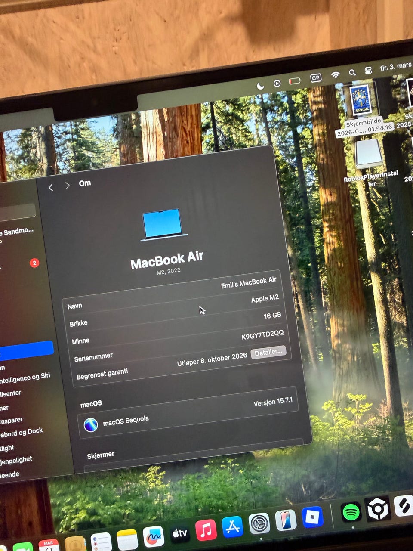
Task: Click the 'M2, 2022' subtitle
Action: [x=168, y=272]
